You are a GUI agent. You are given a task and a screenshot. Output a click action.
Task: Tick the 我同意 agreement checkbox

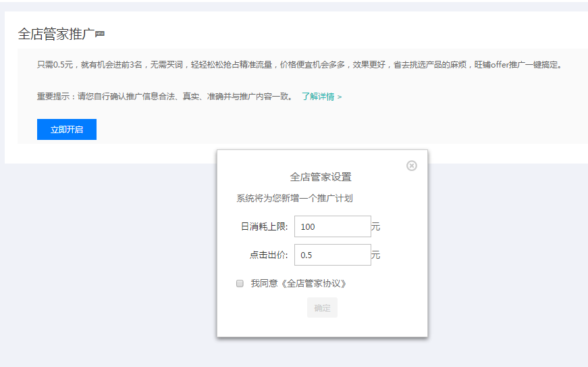coord(240,284)
